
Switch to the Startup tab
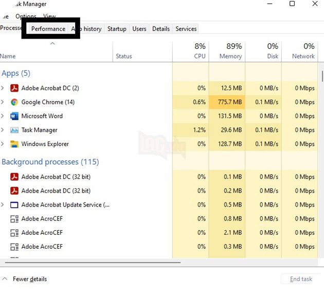117,28
